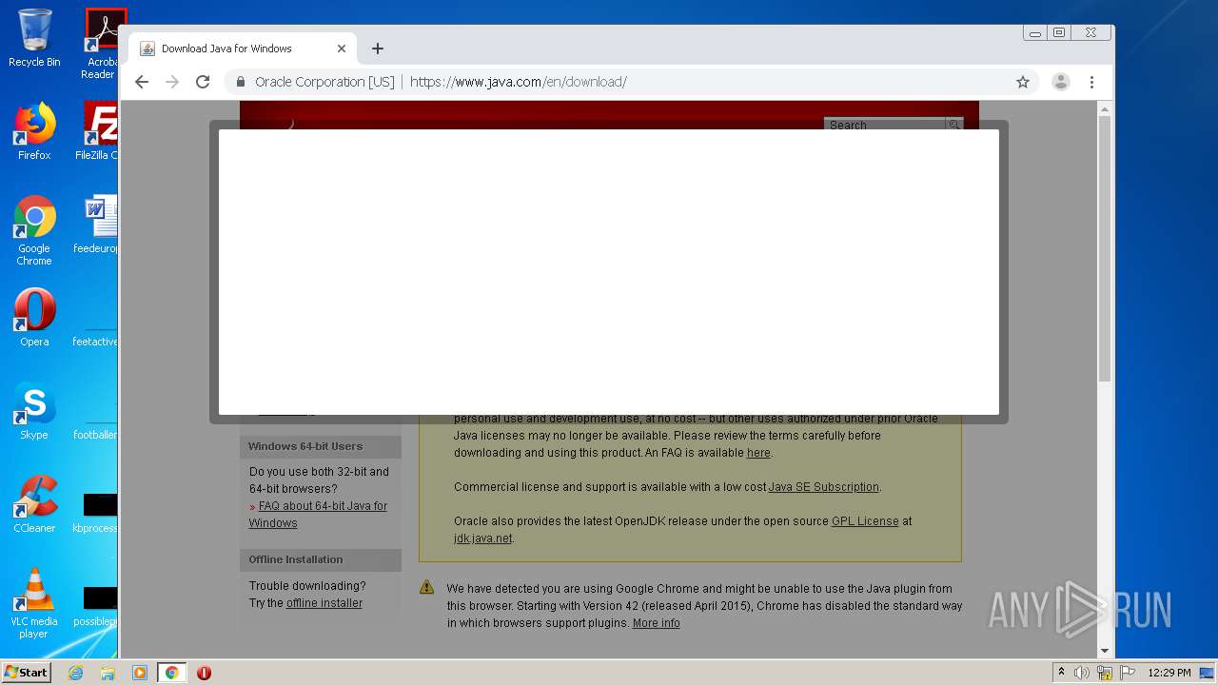Go back in Chrome with back arrow

click(142, 82)
